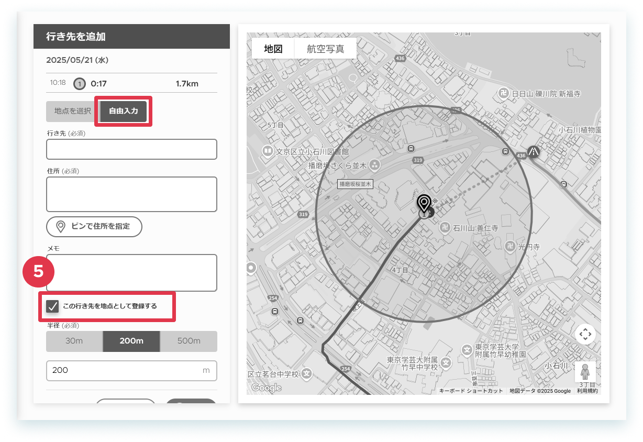Click the 日日山 礫川院 新福寺 temple icon
The image size is (643, 442).
503,93
